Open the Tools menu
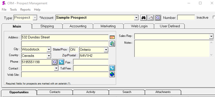This screenshot has width=215, height=97. tap(13, 10)
